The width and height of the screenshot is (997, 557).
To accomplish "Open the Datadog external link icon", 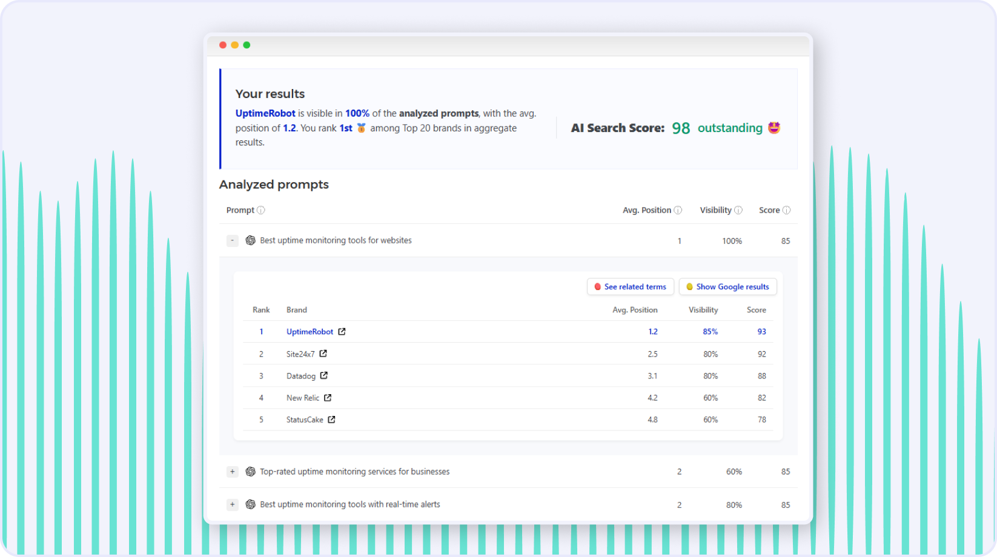I will pyautogui.click(x=324, y=375).
